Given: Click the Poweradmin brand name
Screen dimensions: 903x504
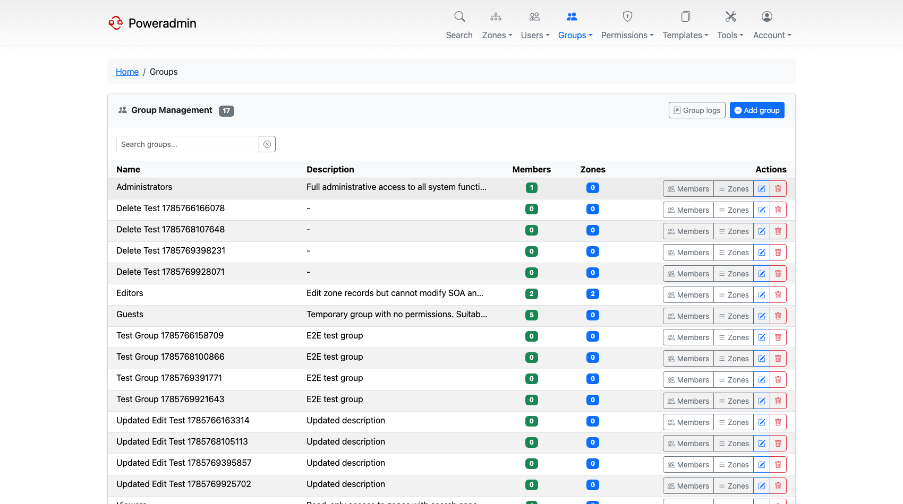Looking at the screenshot, I should tap(163, 23).
